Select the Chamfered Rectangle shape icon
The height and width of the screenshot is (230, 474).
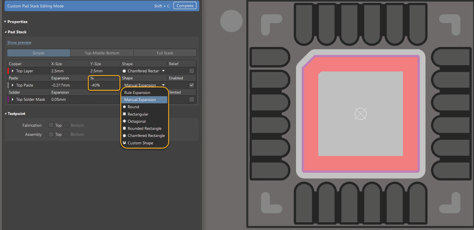124,135
